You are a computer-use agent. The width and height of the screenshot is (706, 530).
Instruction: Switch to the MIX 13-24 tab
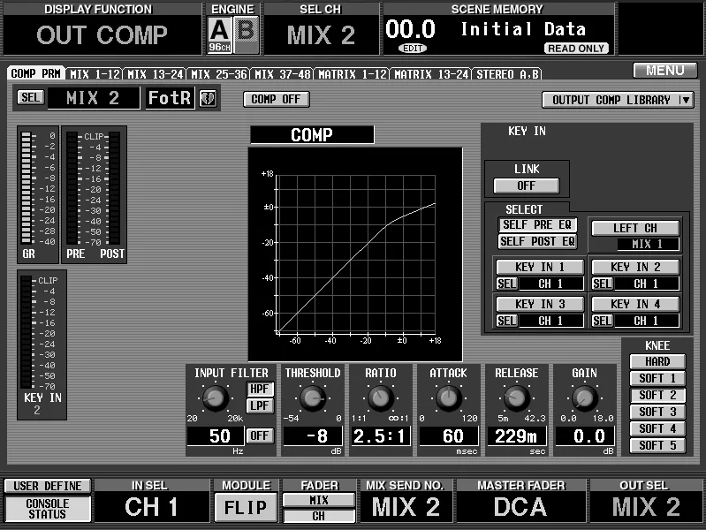click(x=155, y=74)
